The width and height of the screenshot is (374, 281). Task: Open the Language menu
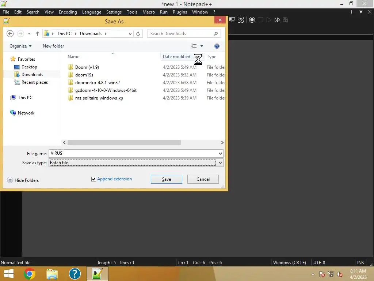(92, 12)
